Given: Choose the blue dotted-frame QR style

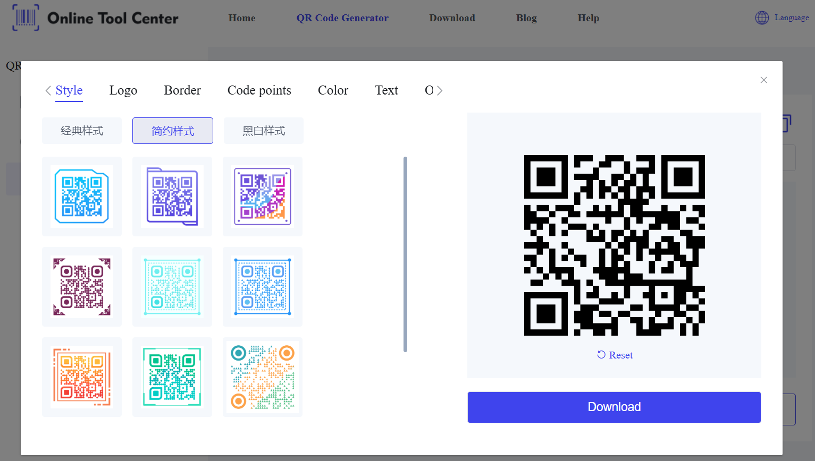Looking at the screenshot, I should point(263,287).
